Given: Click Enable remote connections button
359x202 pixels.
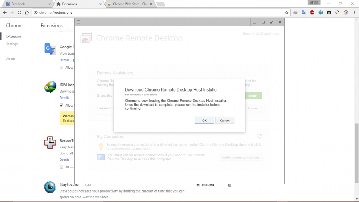Looking at the screenshot, I should (x=241, y=157).
